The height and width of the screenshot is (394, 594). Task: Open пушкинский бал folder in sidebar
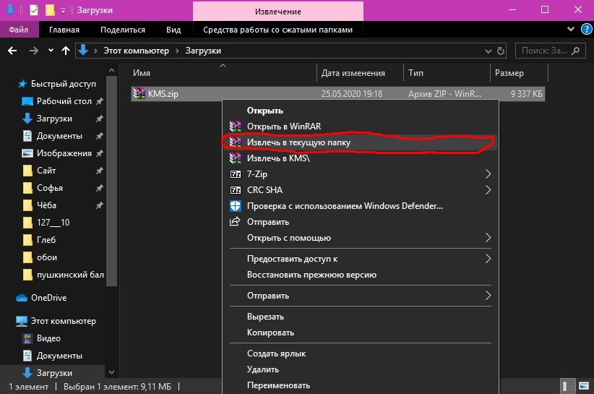pyautogui.click(x=64, y=275)
